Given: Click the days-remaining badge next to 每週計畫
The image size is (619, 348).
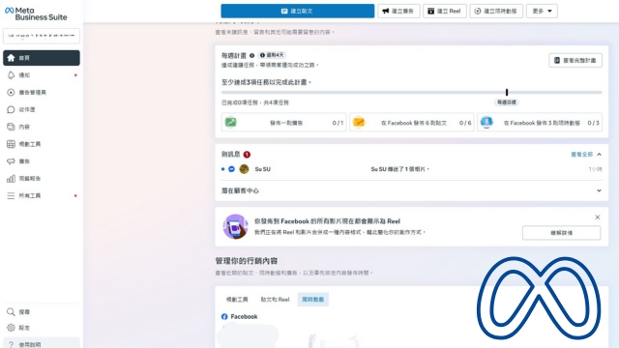Looking at the screenshot, I should pos(272,55).
